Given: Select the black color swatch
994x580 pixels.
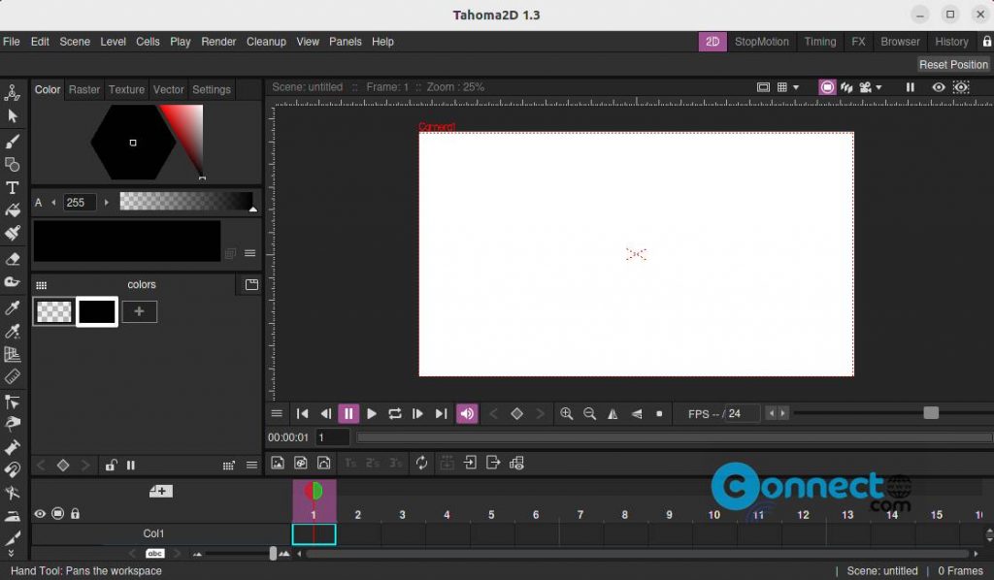Looking at the screenshot, I should (96, 311).
